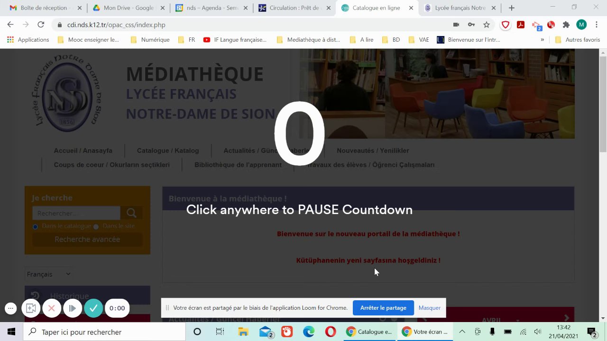
Task: Open the Chrome extensions puzzle menu
Action: 566,25
